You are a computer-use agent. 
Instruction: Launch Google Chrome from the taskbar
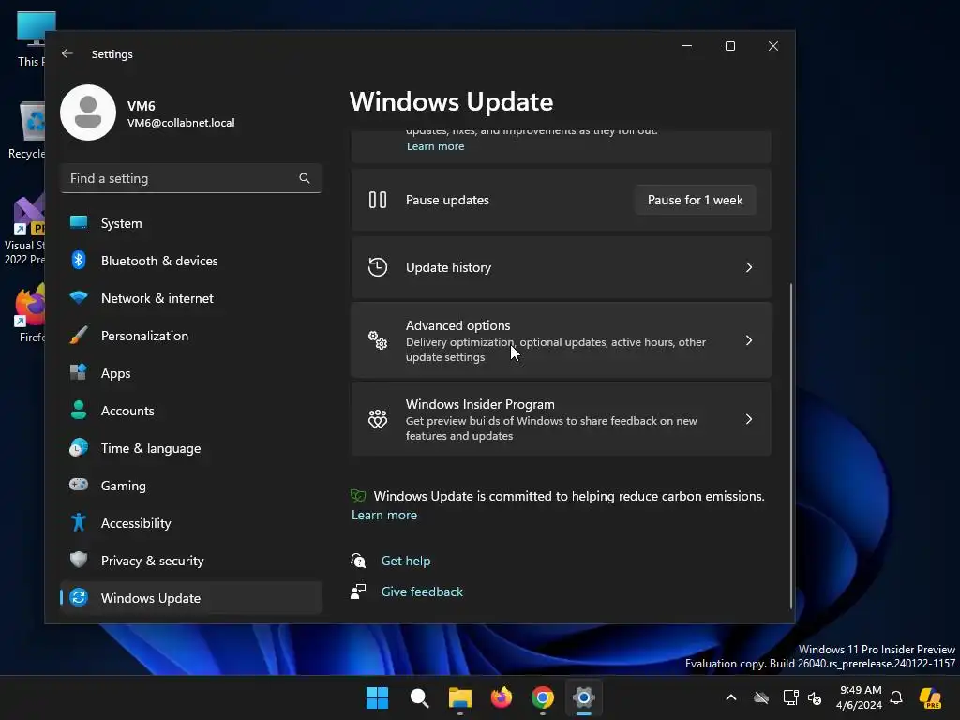click(x=543, y=697)
